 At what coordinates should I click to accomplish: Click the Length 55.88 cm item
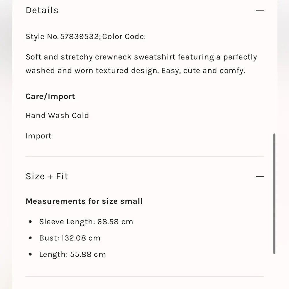tap(73, 255)
